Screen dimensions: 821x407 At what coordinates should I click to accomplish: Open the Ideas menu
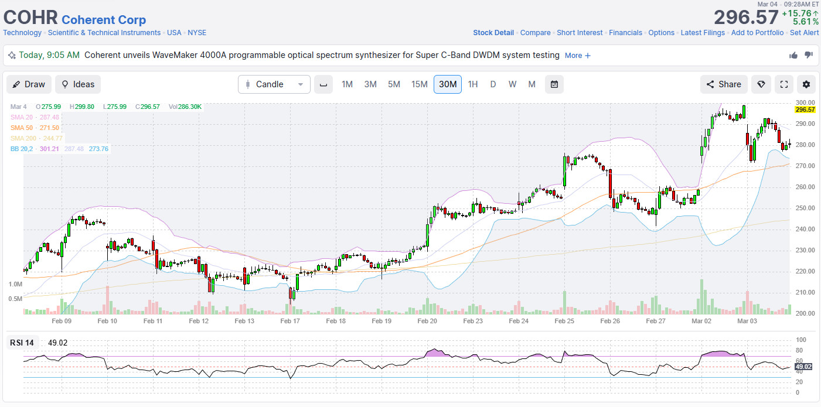tap(78, 84)
